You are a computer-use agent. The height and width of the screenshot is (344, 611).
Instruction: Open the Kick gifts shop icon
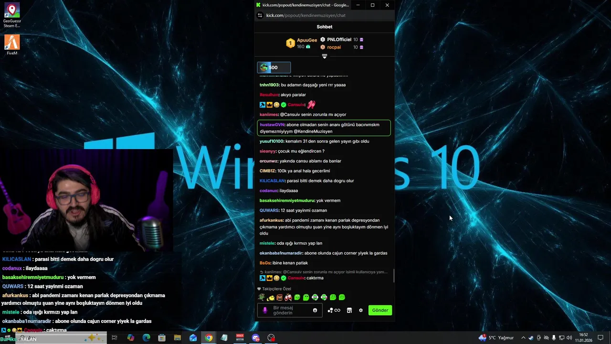point(349,310)
